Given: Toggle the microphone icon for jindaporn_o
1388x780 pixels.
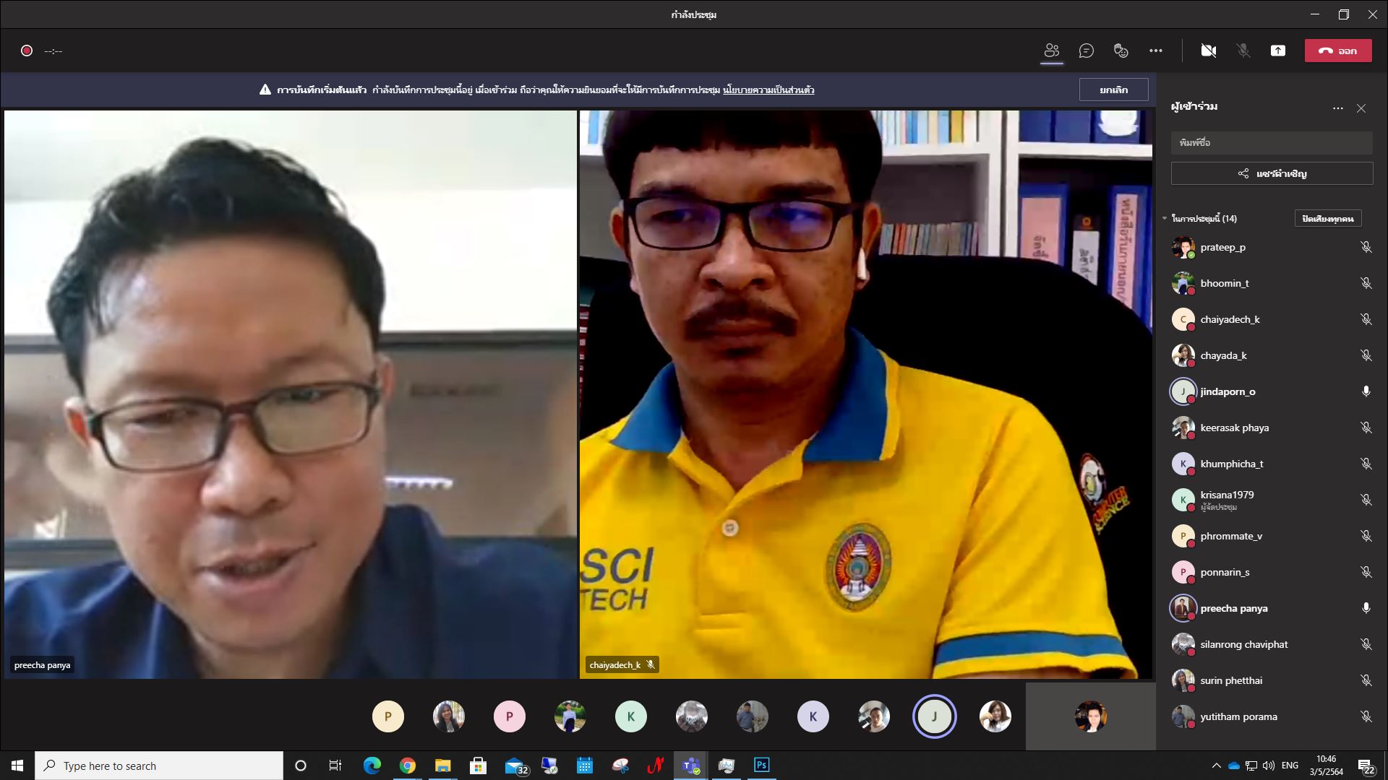Looking at the screenshot, I should pos(1366,391).
